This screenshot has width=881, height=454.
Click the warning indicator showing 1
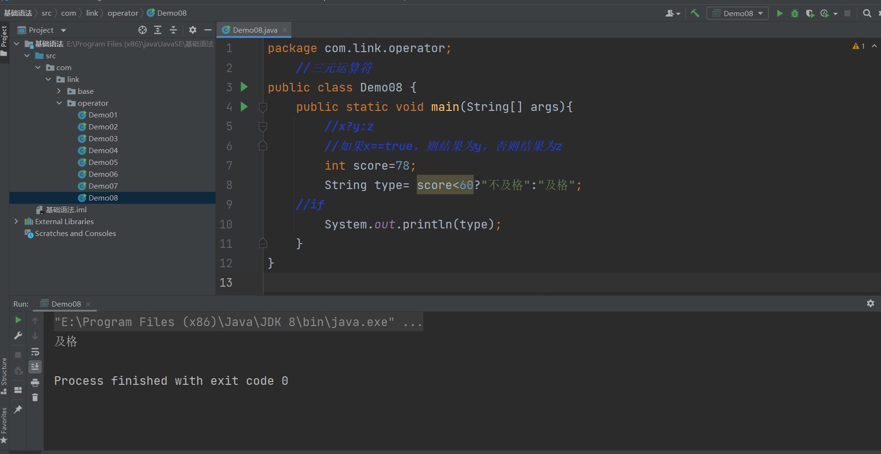(x=859, y=46)
